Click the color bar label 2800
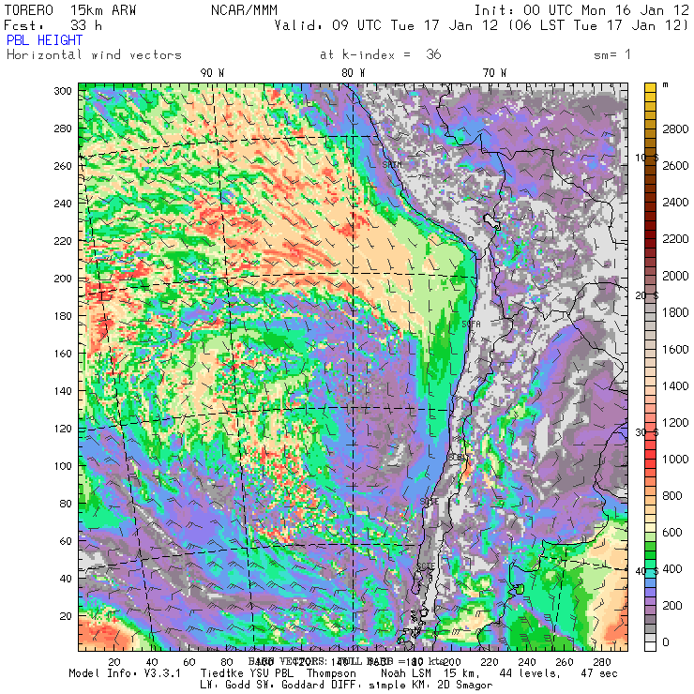 click(x=675, y=128)
